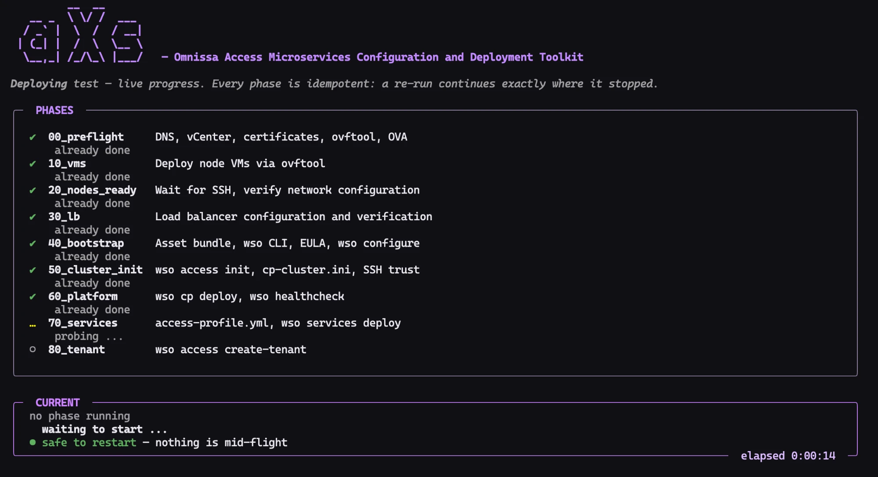Click 'Load balancer configuration and verification' text

coord(294,217)
